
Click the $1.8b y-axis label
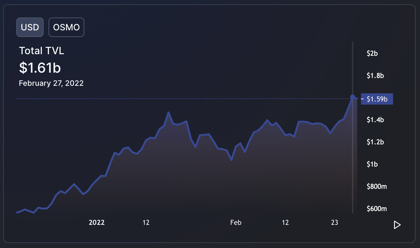click(375, 75)
